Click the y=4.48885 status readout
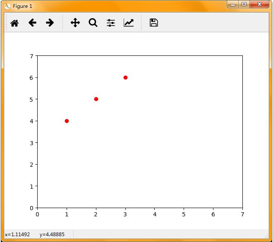Viewport: 273px width, 242px height. [x=52, y=234]
